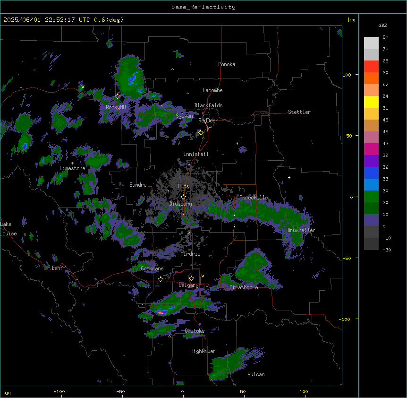The image size is (407, 398).
Task: Pick the red 60-65 dBZ legend swatch
Action: point(371,66)
